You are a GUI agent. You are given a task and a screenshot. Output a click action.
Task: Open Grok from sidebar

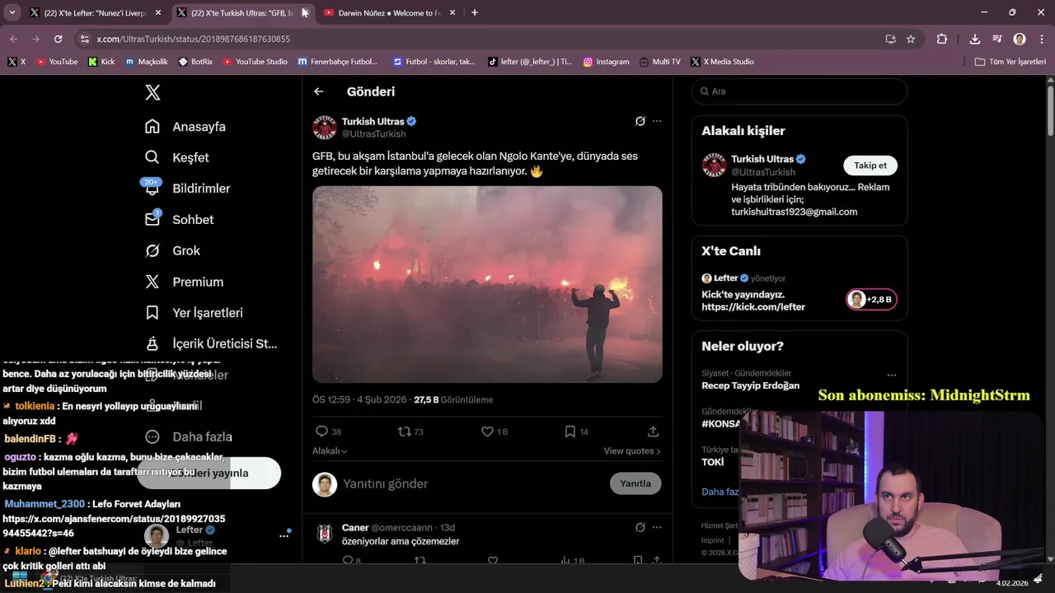click(173, 250)
